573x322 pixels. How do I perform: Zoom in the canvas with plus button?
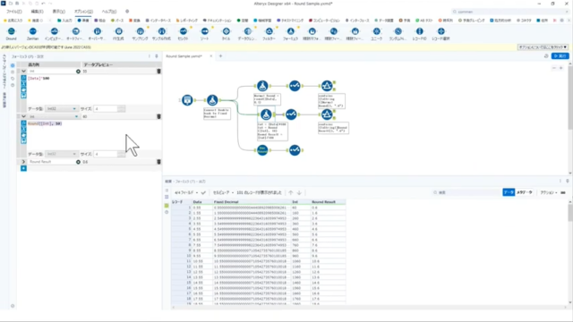click(561, 68)
